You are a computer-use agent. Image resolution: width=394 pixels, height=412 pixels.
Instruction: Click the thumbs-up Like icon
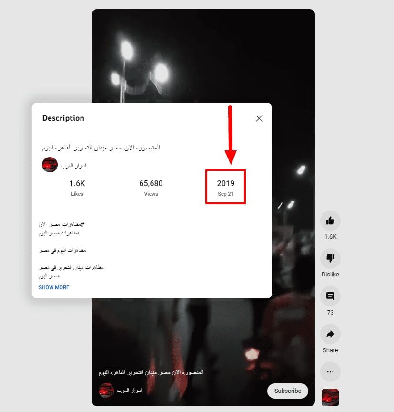tap(330, 221)
